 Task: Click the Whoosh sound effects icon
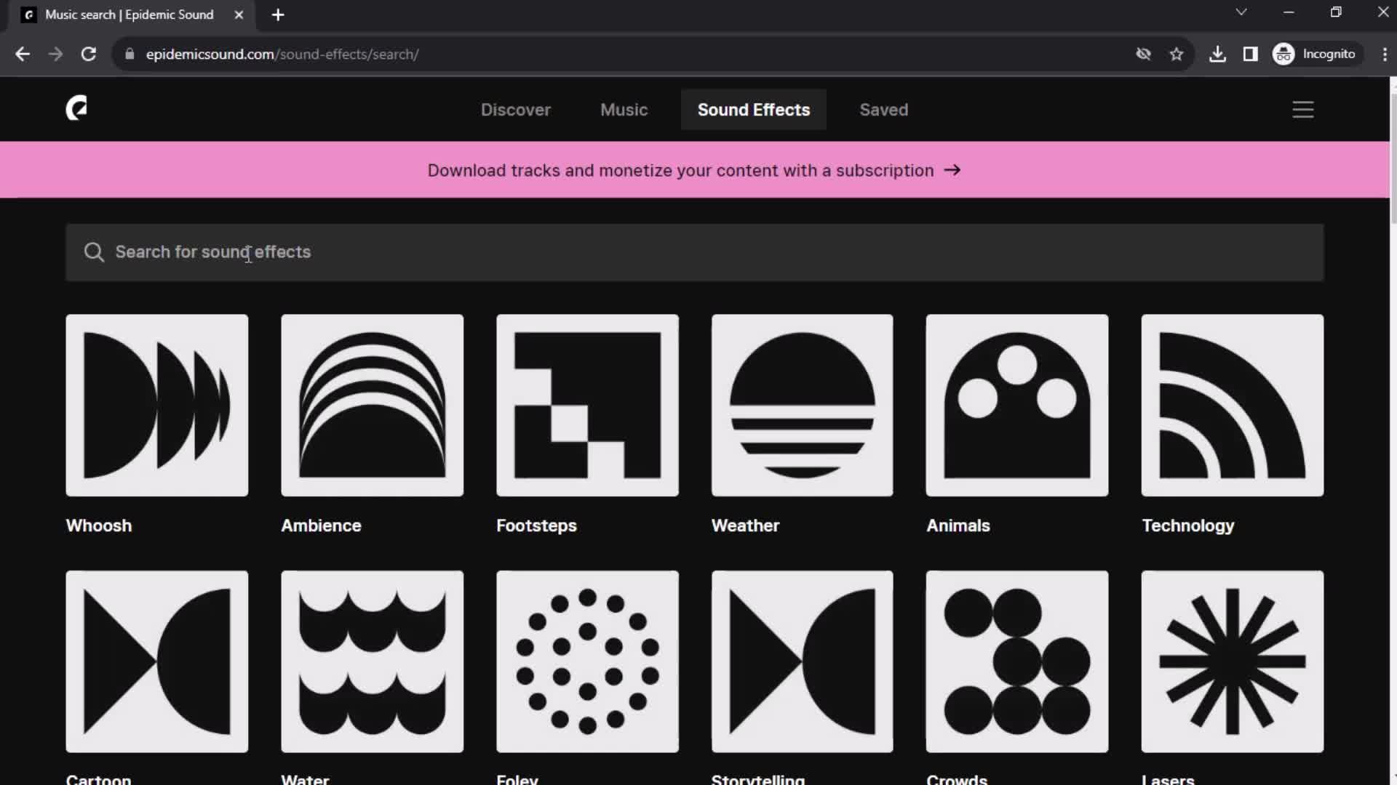pos(157,403)
